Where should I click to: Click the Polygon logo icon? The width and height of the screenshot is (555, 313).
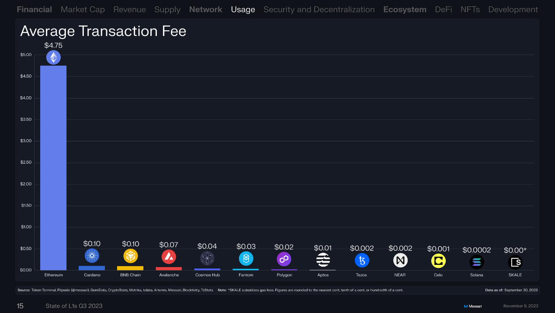pos(284,259)
